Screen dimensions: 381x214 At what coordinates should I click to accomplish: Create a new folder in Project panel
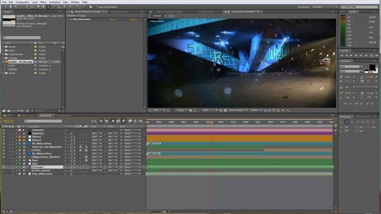point(8,111)
